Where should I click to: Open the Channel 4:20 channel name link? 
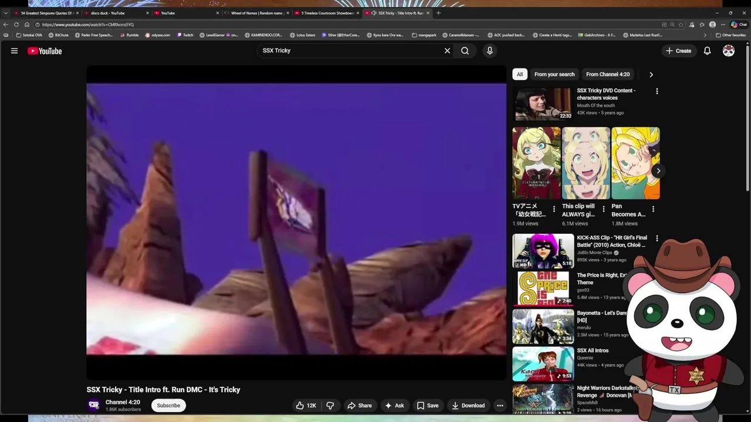[x=123, y=402]
